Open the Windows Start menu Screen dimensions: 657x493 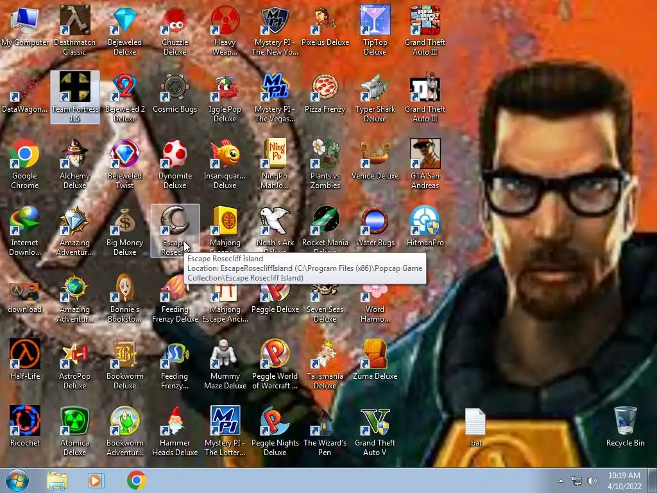(17, 480)
